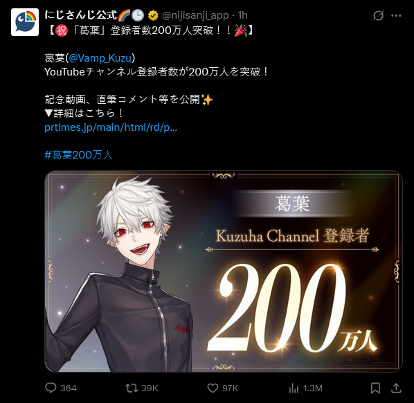Open the @Vamp_Kuzu mention
This screenshot has height=403, width=414.
(100, 58)
